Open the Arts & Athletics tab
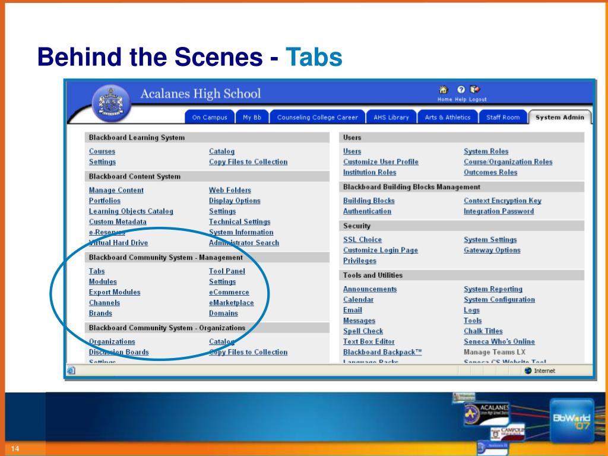 (x=448, y=117)
